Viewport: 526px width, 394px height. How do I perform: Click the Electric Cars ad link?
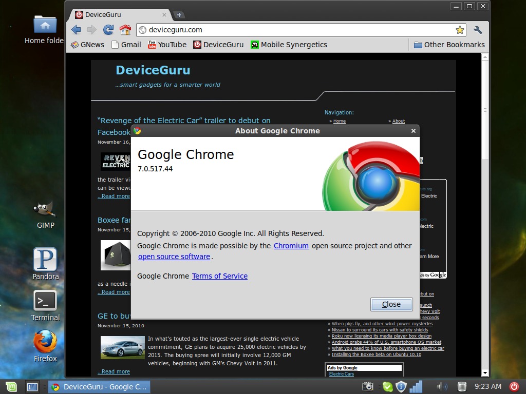tap(342, 374)
